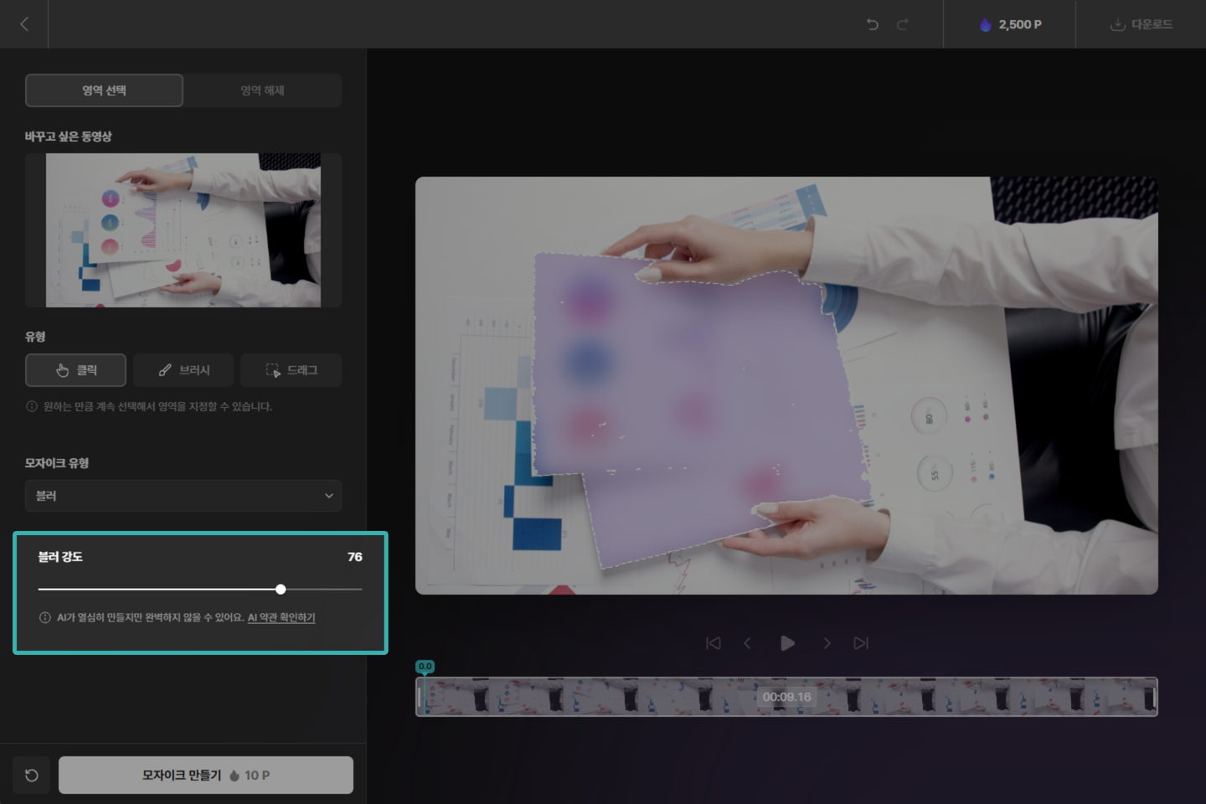Select the 클릭 selection type

coord(75,370)
